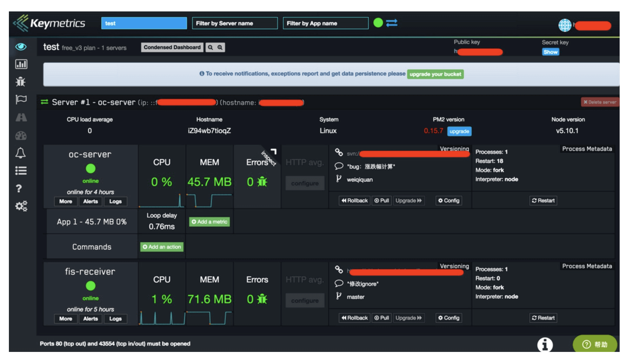
Task: Click the Keymetrics logo
Action: pos(49,23)
